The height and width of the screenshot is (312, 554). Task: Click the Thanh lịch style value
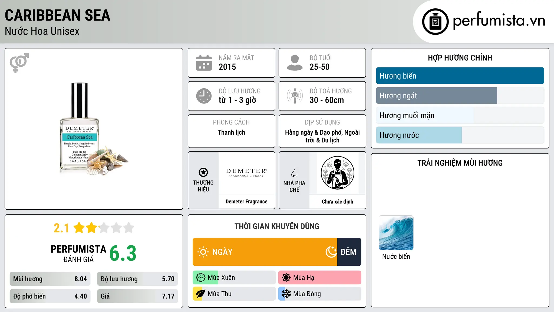pyautogui.click(x=231, y=132)
